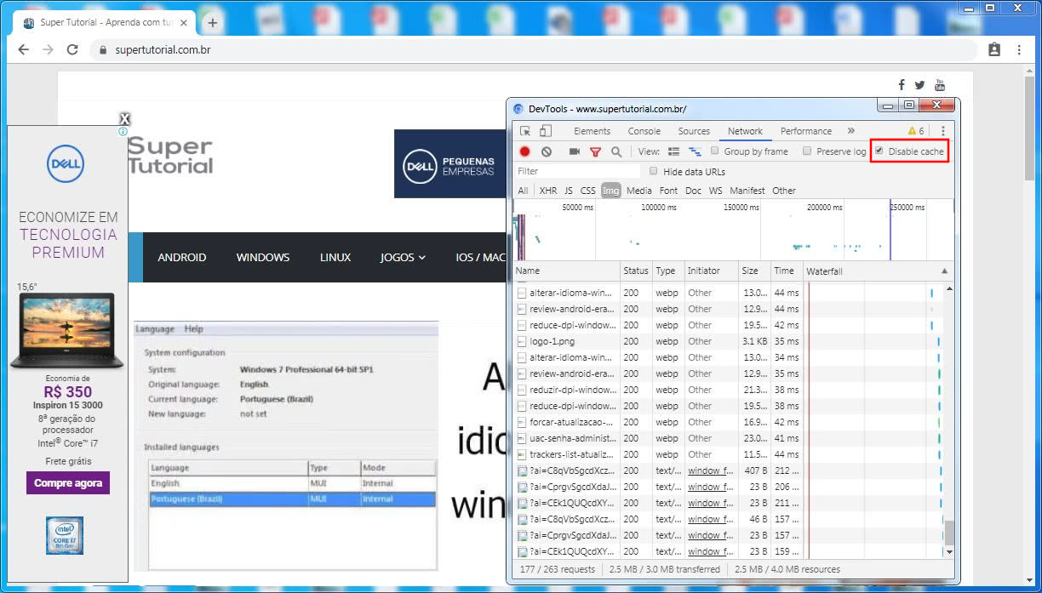The image size is (1042, 593).
Task: Open the DevTools customization three-dot menu
Action: coord(942,131)
